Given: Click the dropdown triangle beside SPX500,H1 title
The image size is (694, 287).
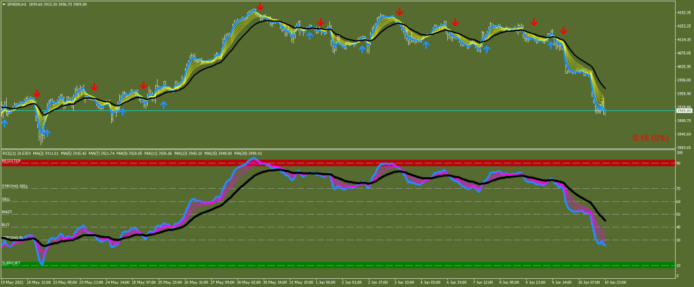Looking at the screenshot, I should pyautogui.click(x=3, y=4).
